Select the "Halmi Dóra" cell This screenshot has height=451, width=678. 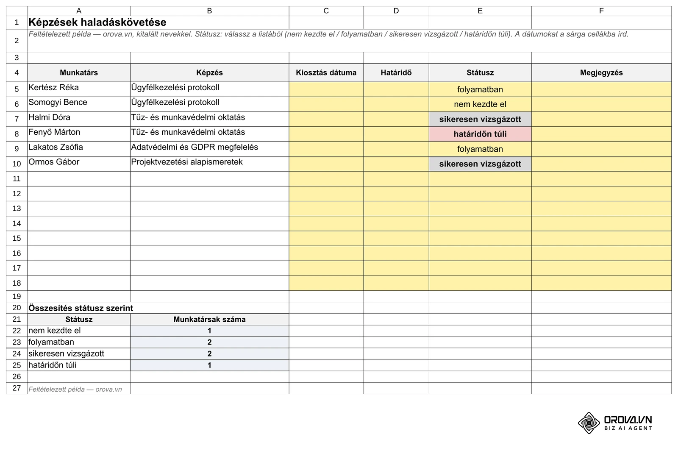coord(79,119)
